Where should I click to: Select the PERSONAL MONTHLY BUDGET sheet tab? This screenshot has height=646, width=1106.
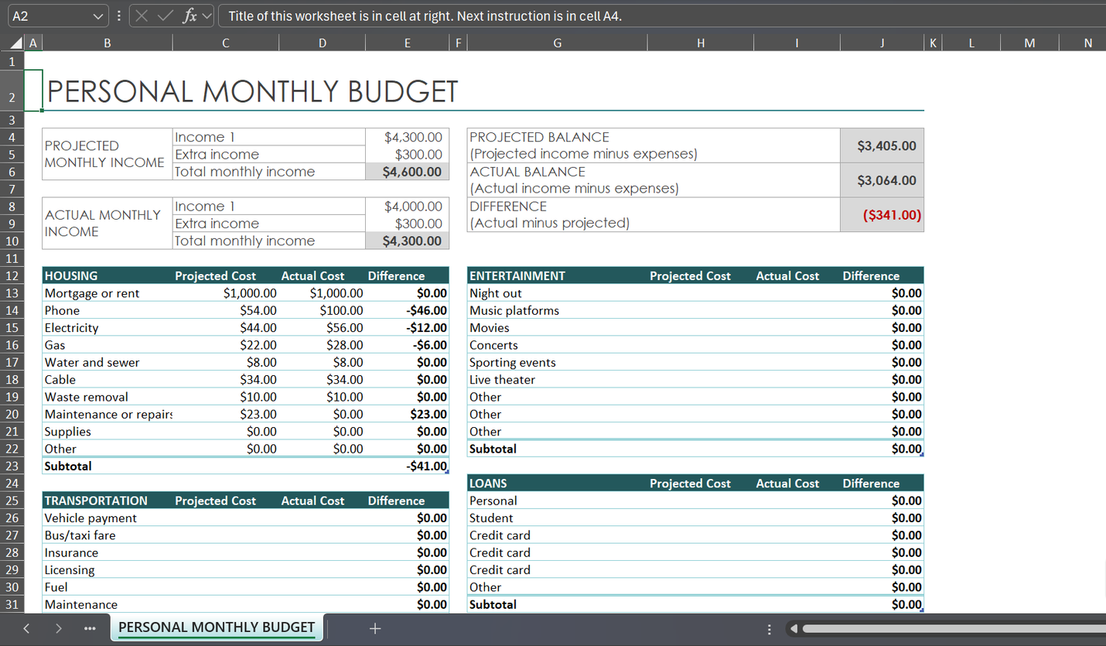217,628
